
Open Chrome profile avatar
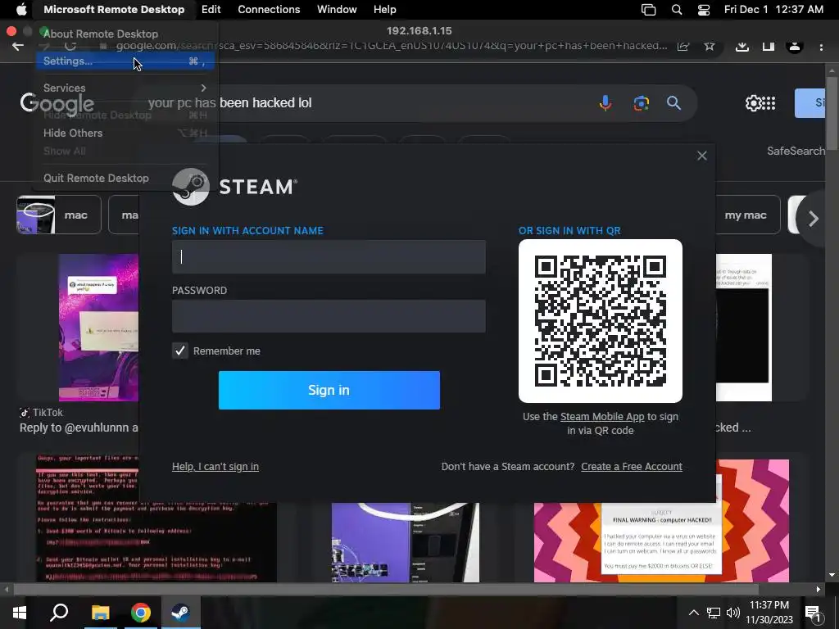tap(795, 46)
